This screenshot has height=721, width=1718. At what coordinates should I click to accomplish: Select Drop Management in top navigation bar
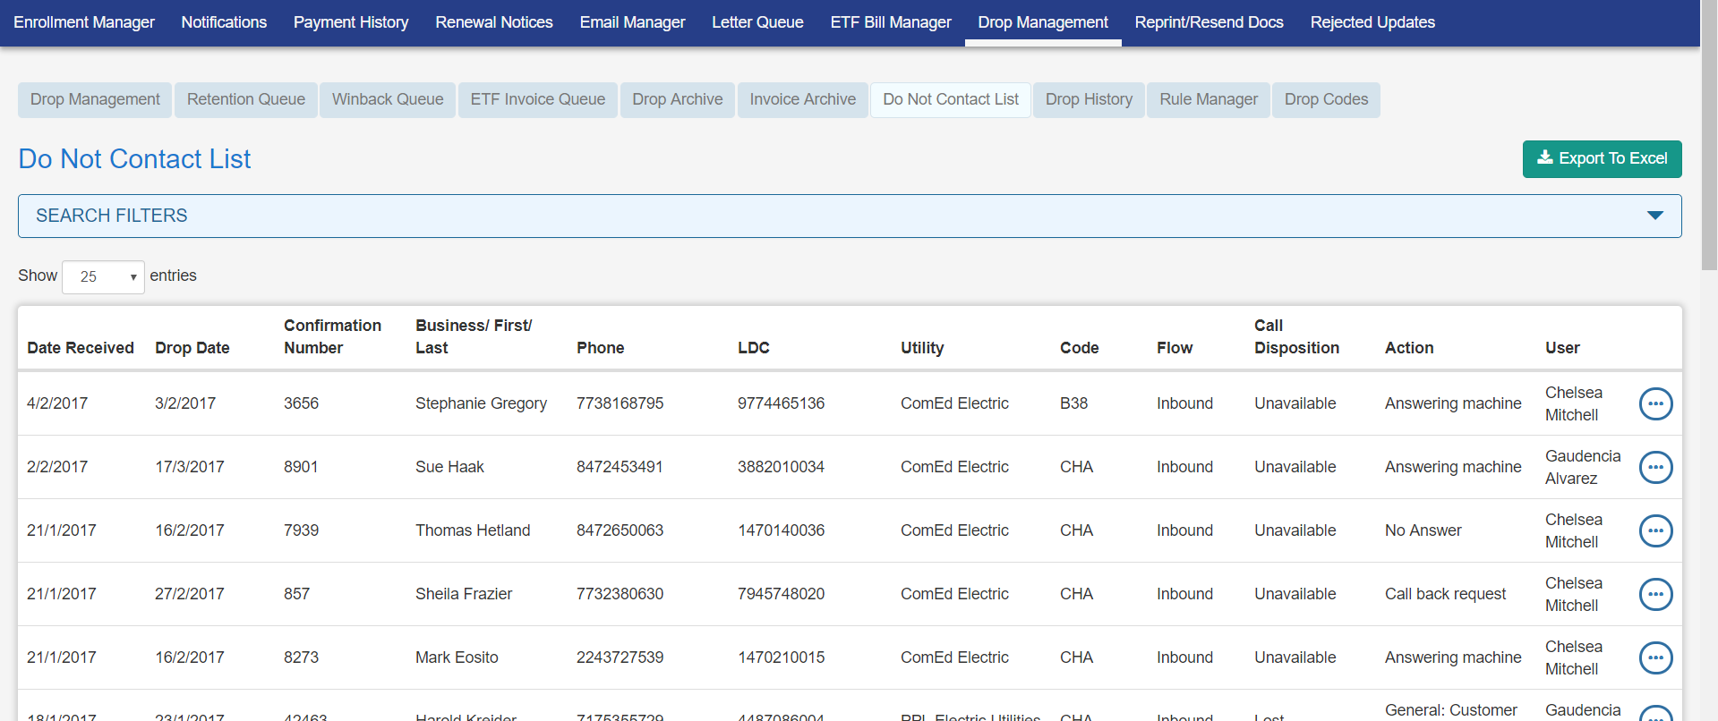point(1043,22)
